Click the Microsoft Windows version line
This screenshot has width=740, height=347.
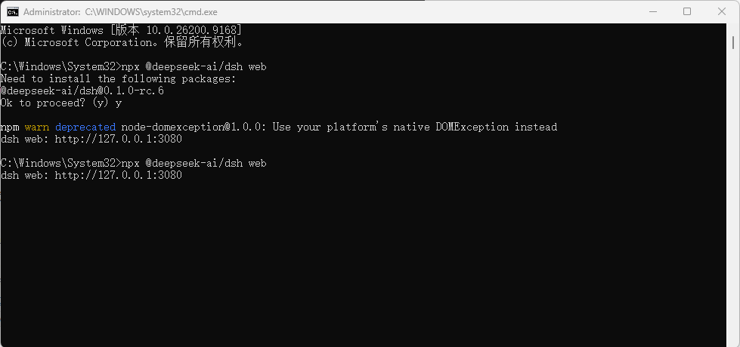click(x=121, y=30)
